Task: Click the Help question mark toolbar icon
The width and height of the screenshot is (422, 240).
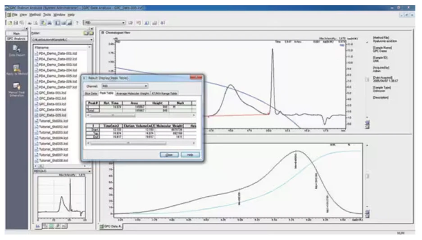Action: 77,22
